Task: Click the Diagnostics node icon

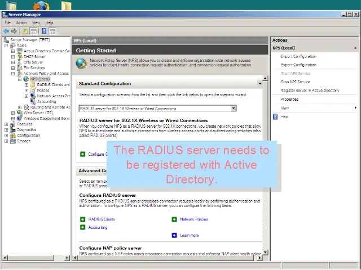Action: (12, 130)
